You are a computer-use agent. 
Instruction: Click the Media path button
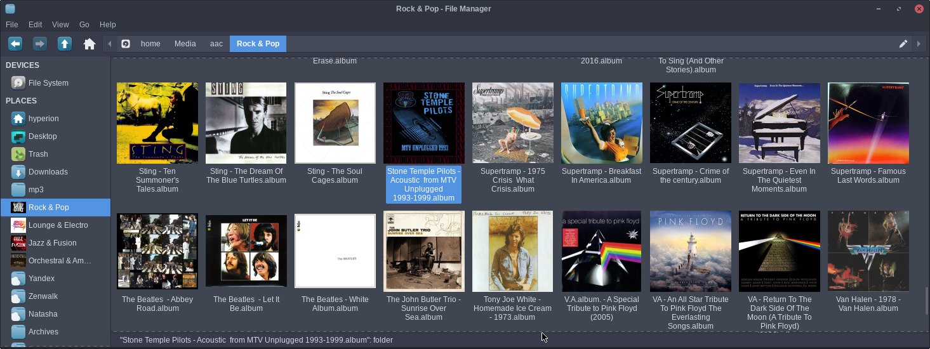[185, 44]
